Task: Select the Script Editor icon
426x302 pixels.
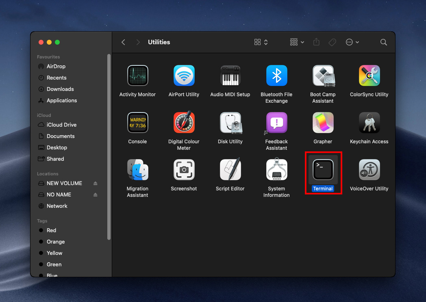Action: [230, 169]
